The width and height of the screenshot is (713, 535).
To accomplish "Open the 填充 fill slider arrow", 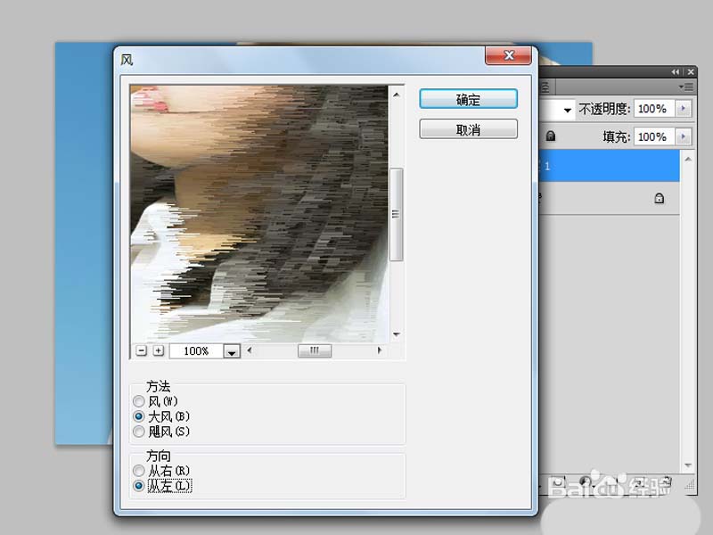I will [x=684, y=136].
